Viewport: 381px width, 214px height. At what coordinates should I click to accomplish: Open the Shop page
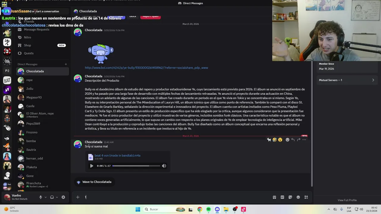(42, 45)
